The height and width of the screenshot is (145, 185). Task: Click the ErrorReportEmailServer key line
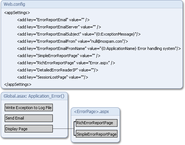tap(59, 27)
